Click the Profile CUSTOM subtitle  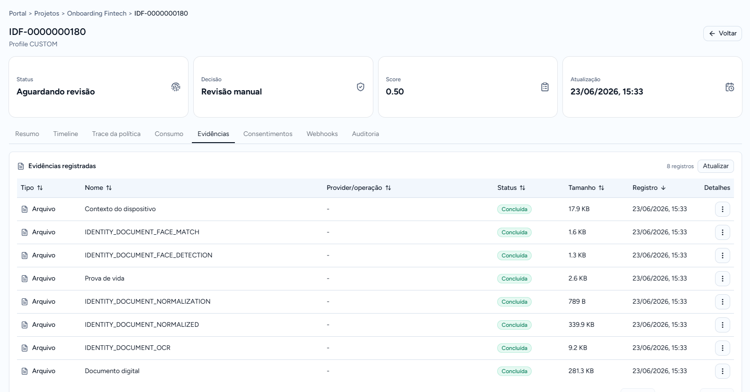33,44
